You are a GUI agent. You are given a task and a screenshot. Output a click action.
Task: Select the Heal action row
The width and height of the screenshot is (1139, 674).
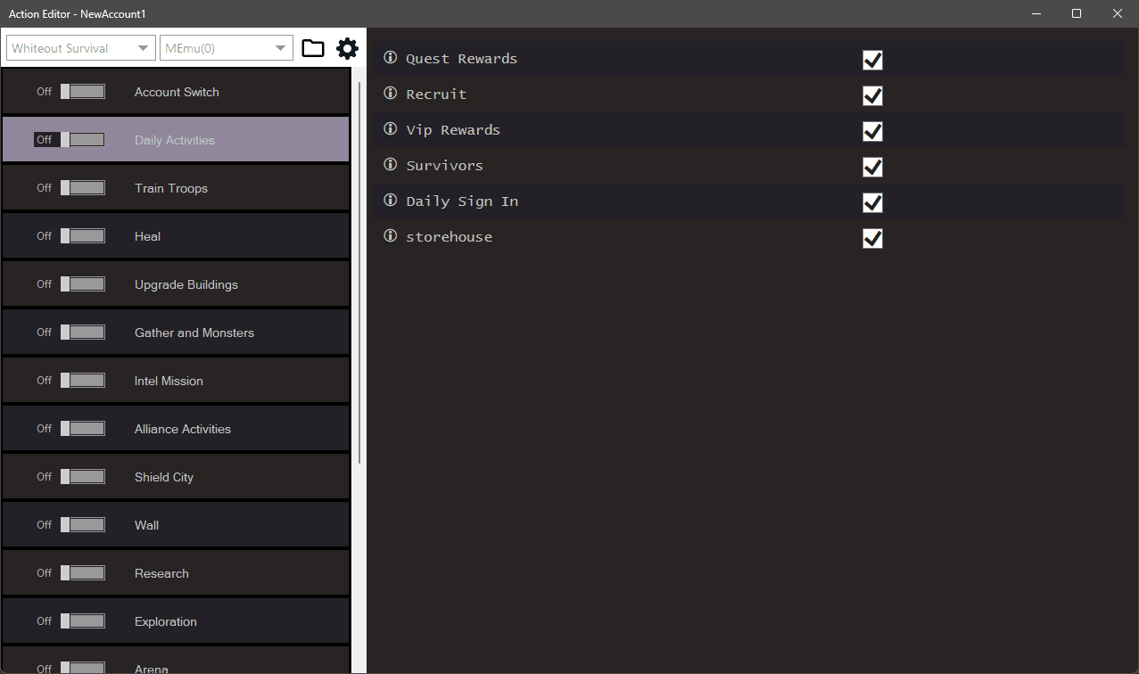[x=176, y=236]
